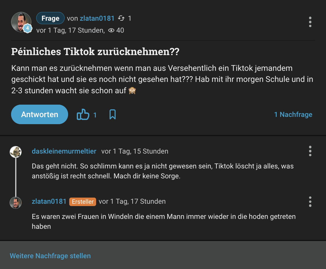Select the 'Frage' tag label
Viewport: 326px width, 269px height.
click(x=50, y=18)
